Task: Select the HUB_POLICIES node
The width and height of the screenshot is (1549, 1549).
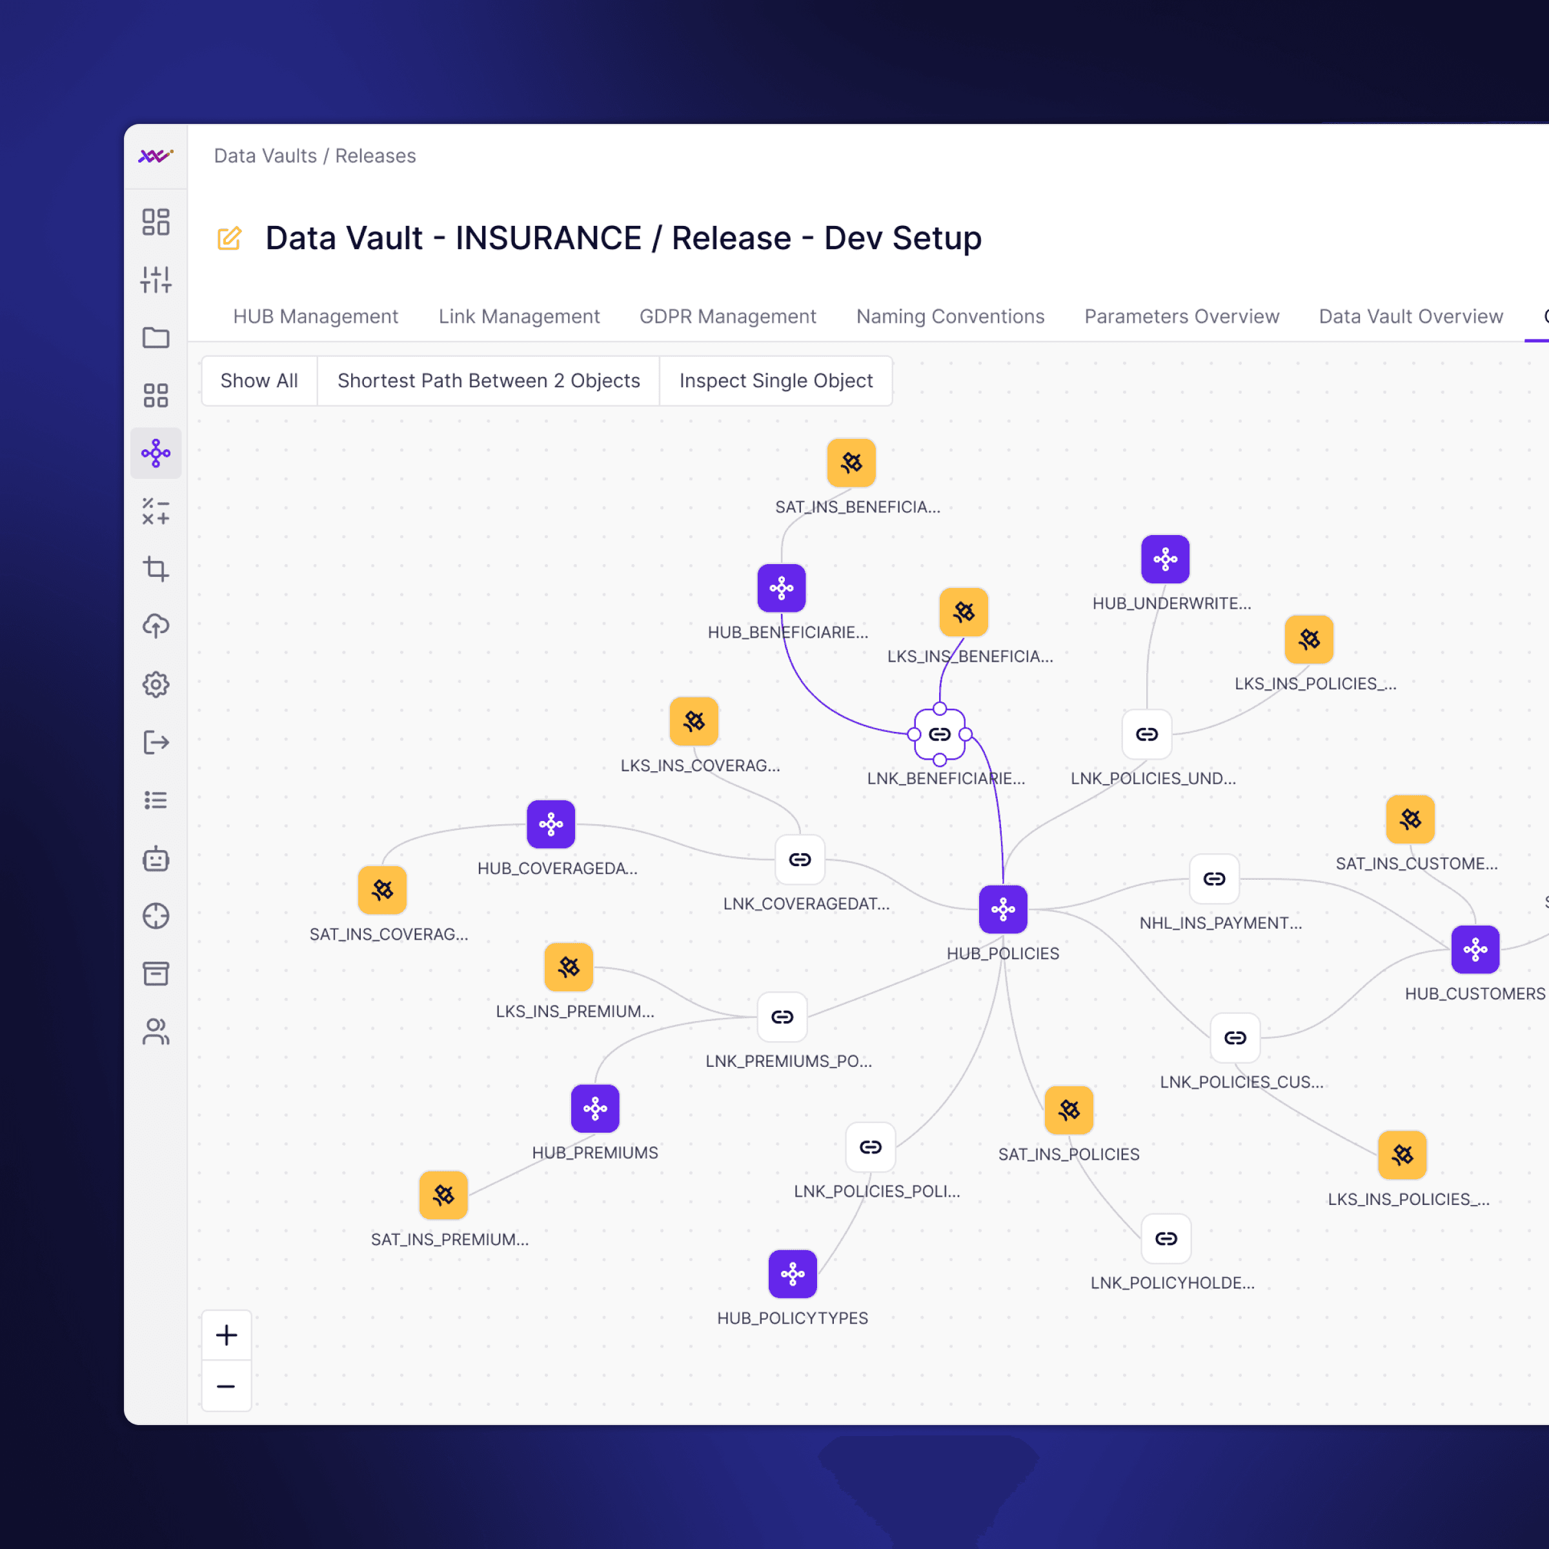Action: click(x=1003, y=909)
